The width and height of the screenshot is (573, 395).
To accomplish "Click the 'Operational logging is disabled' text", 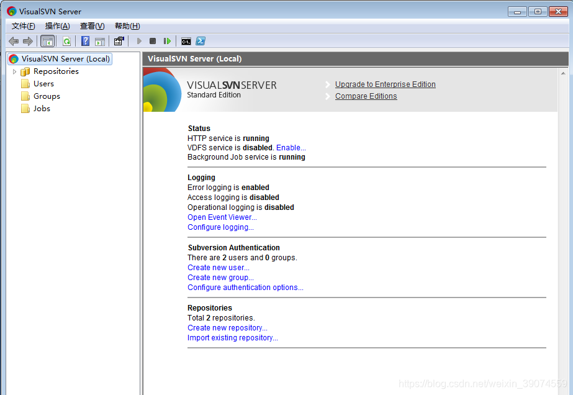I will [x=241, y=207].
